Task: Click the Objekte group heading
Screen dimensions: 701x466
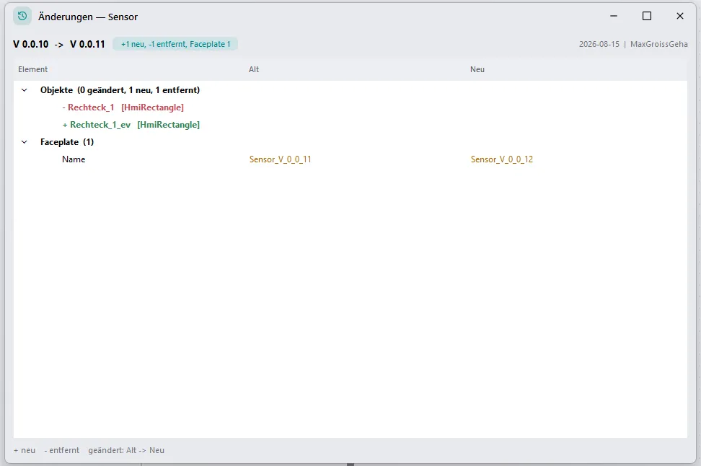Action: (x=120, y=90)
